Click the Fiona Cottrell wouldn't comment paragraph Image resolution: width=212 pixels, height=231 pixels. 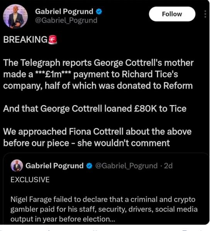click(x=97, y=137)
